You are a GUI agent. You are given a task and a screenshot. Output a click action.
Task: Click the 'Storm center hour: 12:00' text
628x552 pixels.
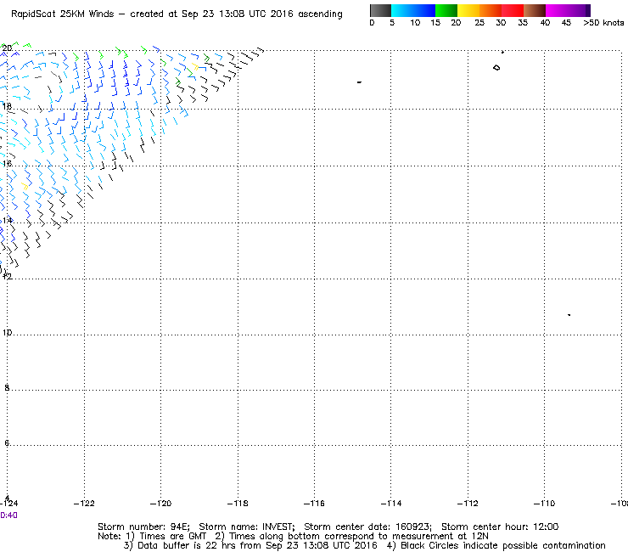[x=500, y=527]
